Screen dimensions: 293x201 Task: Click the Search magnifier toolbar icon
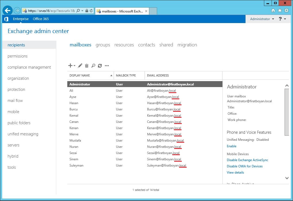pyautogui.click(x=93, y=66)
